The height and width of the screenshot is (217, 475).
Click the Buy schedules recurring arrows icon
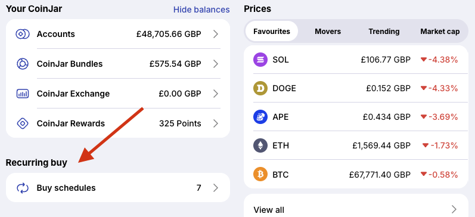[23, 188]
